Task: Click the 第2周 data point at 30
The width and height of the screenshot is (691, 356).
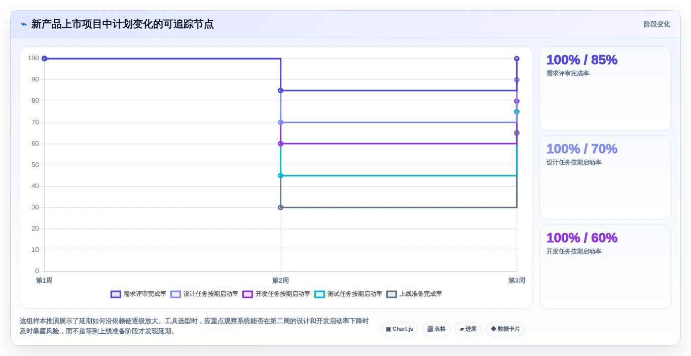Action: pos(280,207)
